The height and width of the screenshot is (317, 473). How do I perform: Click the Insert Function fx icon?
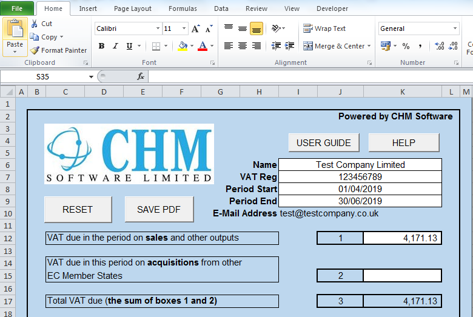coord(141,76)
